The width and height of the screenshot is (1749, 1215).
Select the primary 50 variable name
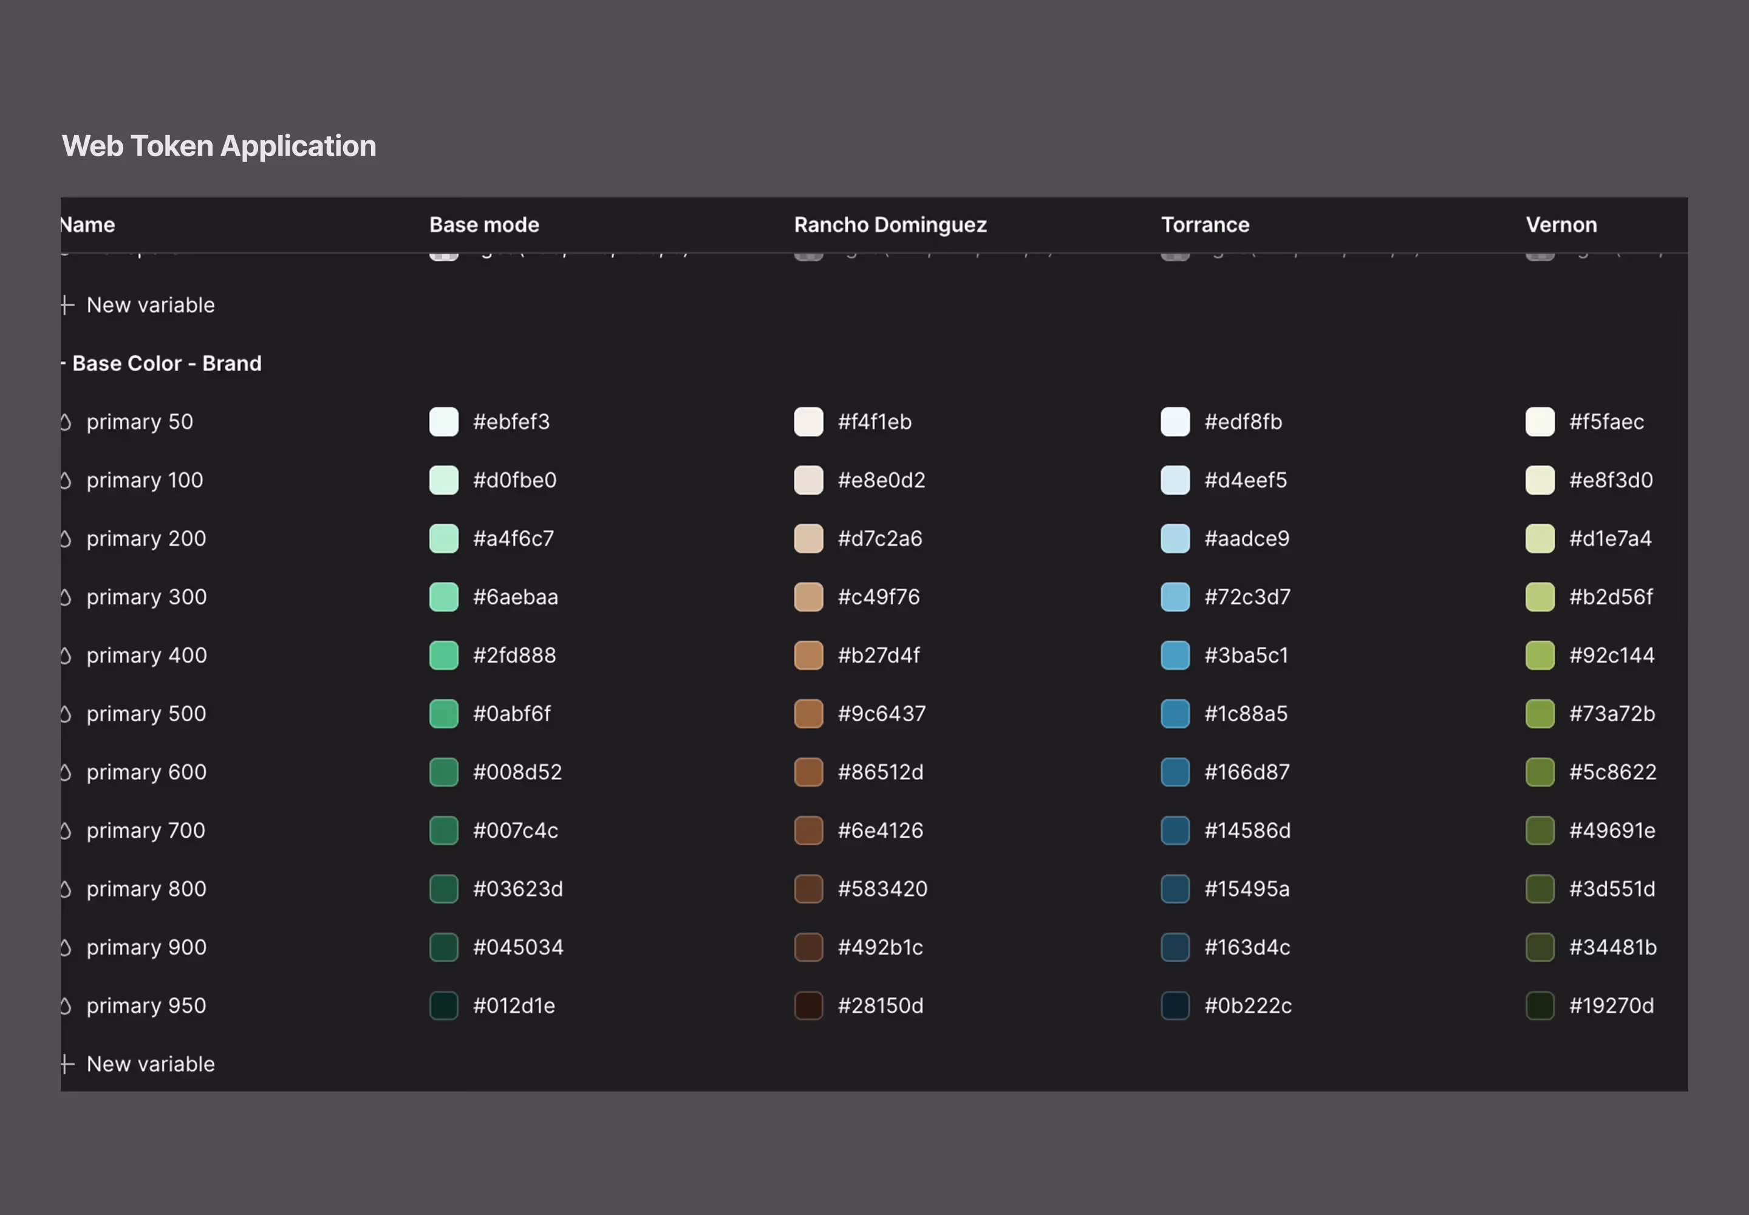tap(140, 422)
